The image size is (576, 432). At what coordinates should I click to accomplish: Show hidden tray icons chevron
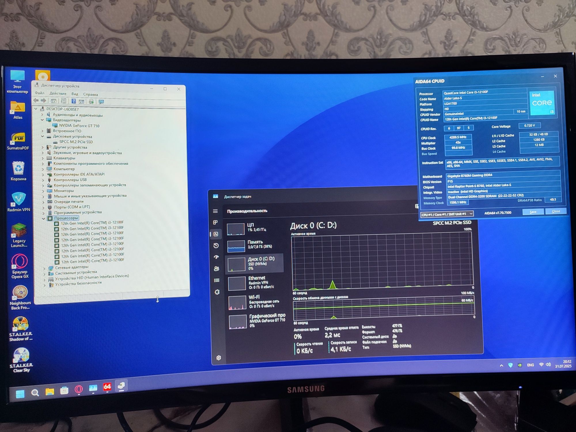tap(501, 365)
